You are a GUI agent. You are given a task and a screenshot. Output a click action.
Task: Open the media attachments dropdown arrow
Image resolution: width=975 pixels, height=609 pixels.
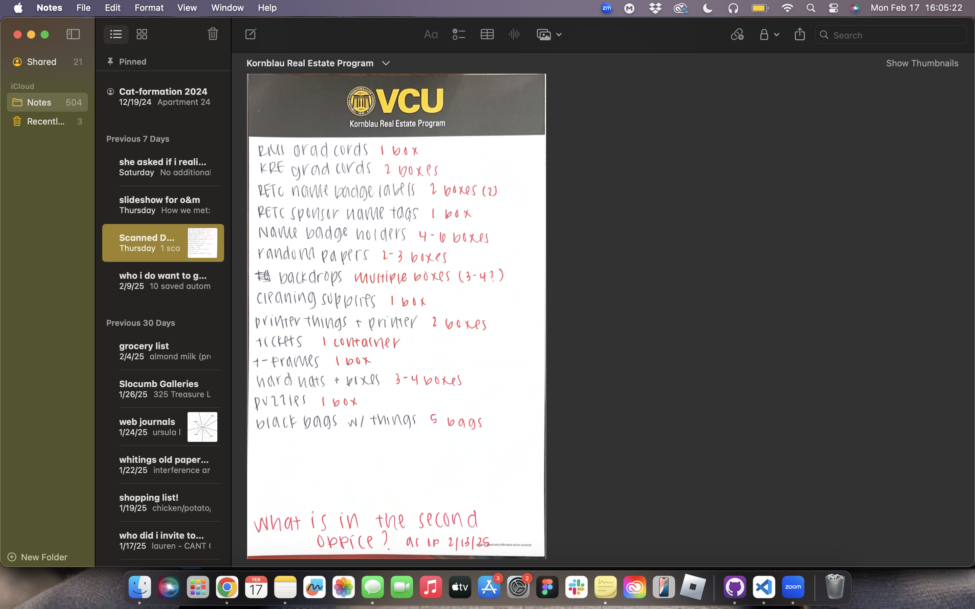[x=559, y=35]
